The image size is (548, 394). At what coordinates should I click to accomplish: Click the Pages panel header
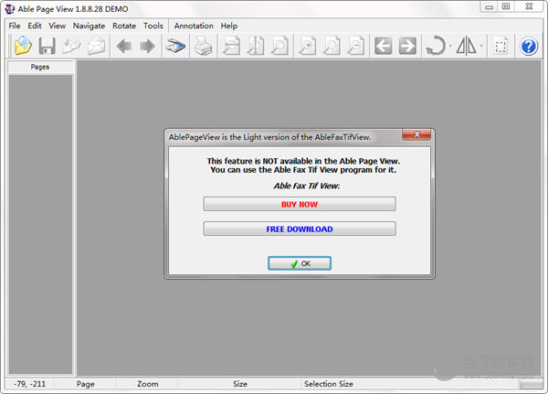40,67
